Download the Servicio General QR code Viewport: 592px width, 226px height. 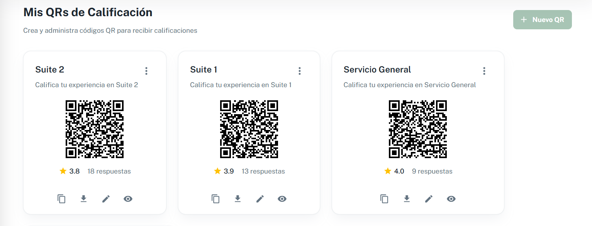(x=407, y=199)
